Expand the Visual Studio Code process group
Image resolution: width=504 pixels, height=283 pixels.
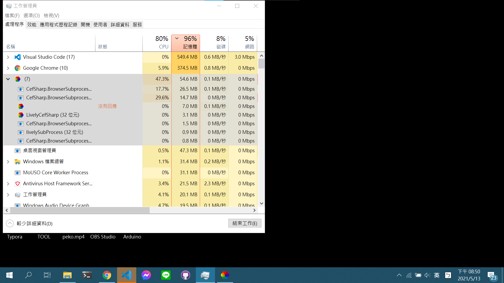coord(8,57)
